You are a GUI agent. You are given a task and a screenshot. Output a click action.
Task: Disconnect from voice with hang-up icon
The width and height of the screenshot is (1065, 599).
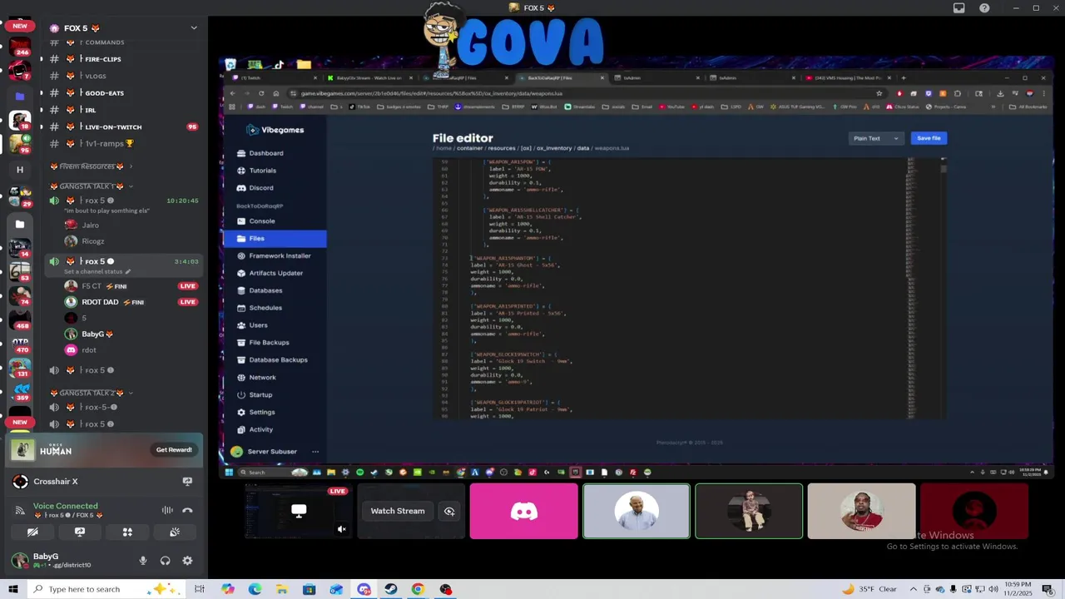[x=187, y=510]
